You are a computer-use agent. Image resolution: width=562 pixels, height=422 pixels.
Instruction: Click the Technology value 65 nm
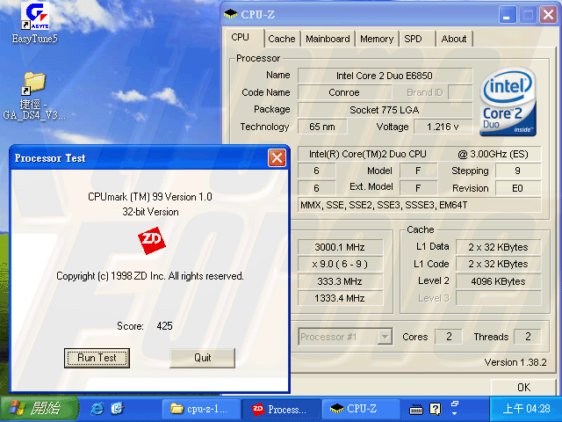pos(322,127)
